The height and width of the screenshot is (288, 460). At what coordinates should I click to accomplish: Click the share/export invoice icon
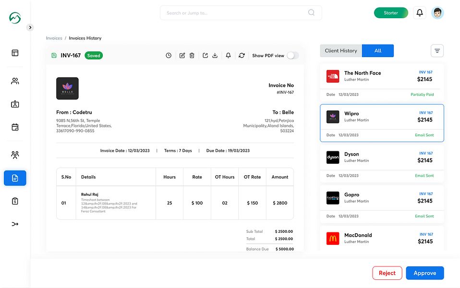click(206, 56)
